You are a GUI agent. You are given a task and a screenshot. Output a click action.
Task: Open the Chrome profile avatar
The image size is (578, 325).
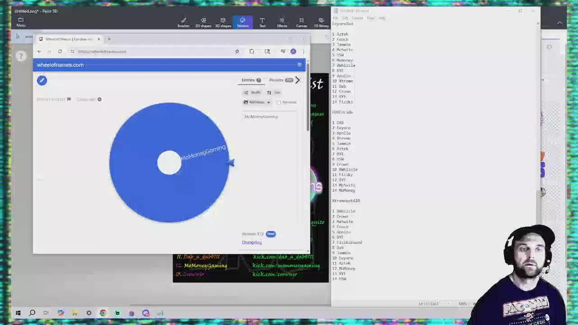[x=293, y=51]
